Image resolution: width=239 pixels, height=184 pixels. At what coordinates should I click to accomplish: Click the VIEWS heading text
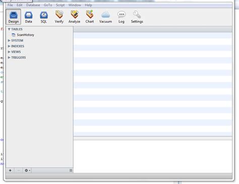16,52
